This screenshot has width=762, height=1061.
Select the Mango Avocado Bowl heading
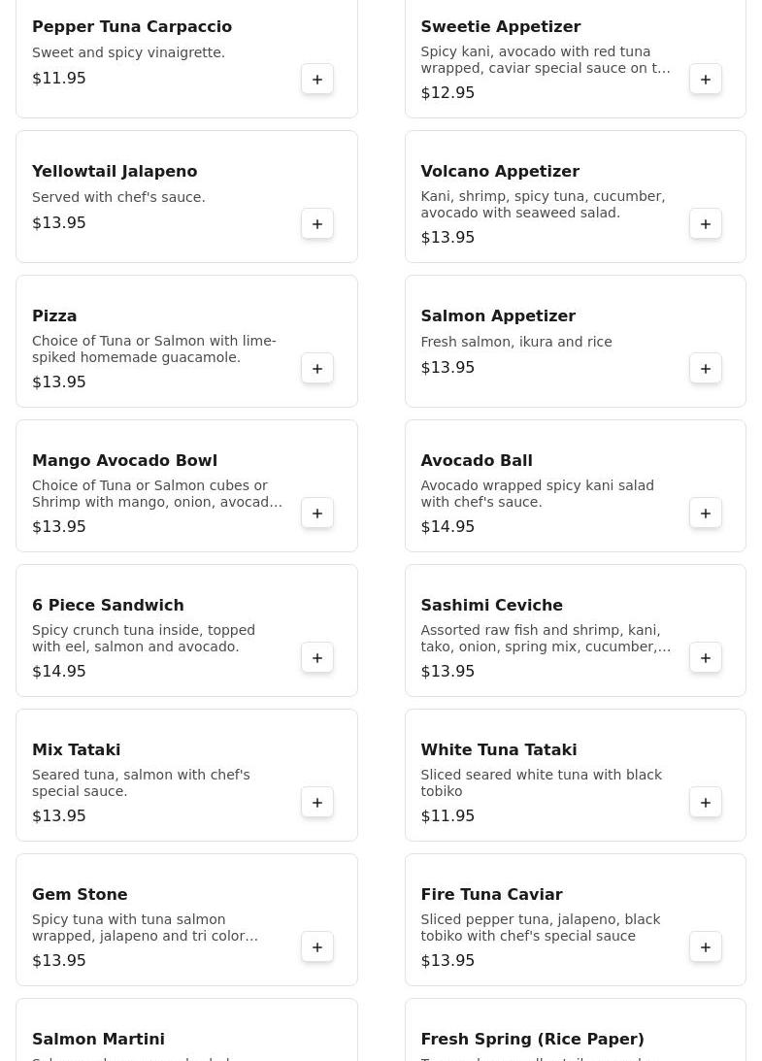pyautogui.click(x=124, y=461)
